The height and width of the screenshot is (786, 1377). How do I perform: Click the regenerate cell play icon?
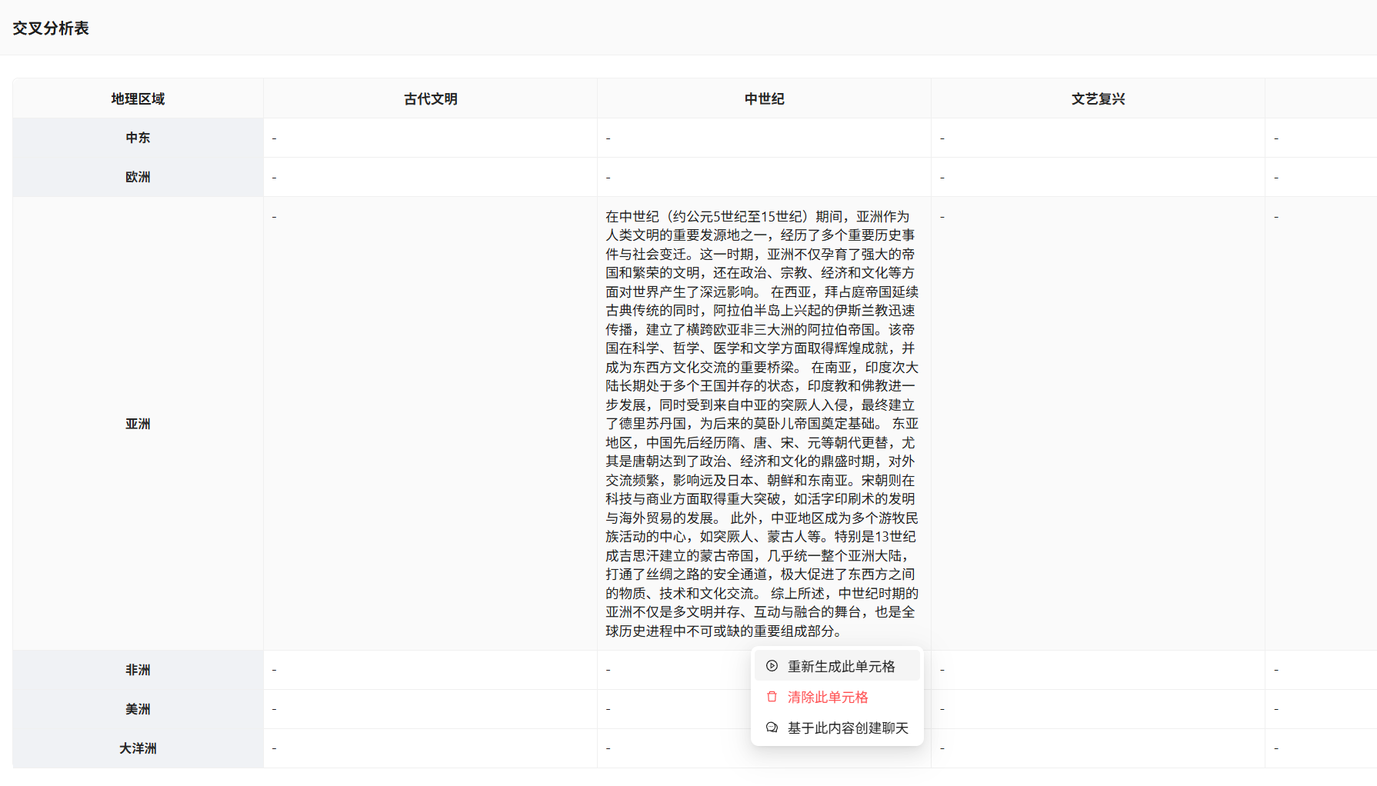[772, 666]
